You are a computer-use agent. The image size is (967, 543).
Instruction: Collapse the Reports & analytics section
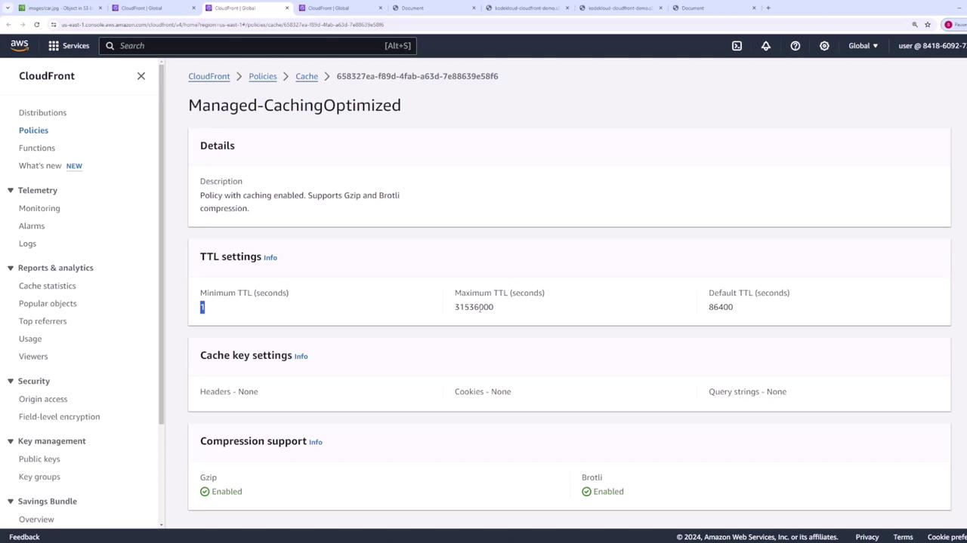coord(11,268)
